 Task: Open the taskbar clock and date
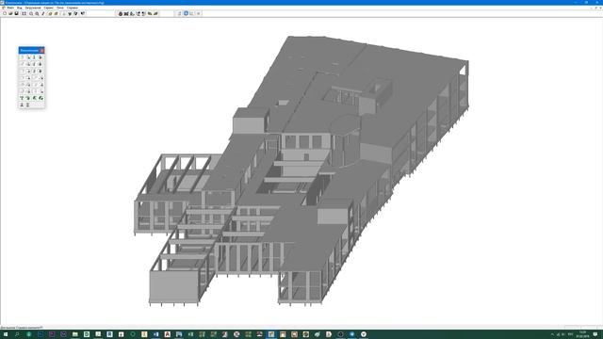582,334
